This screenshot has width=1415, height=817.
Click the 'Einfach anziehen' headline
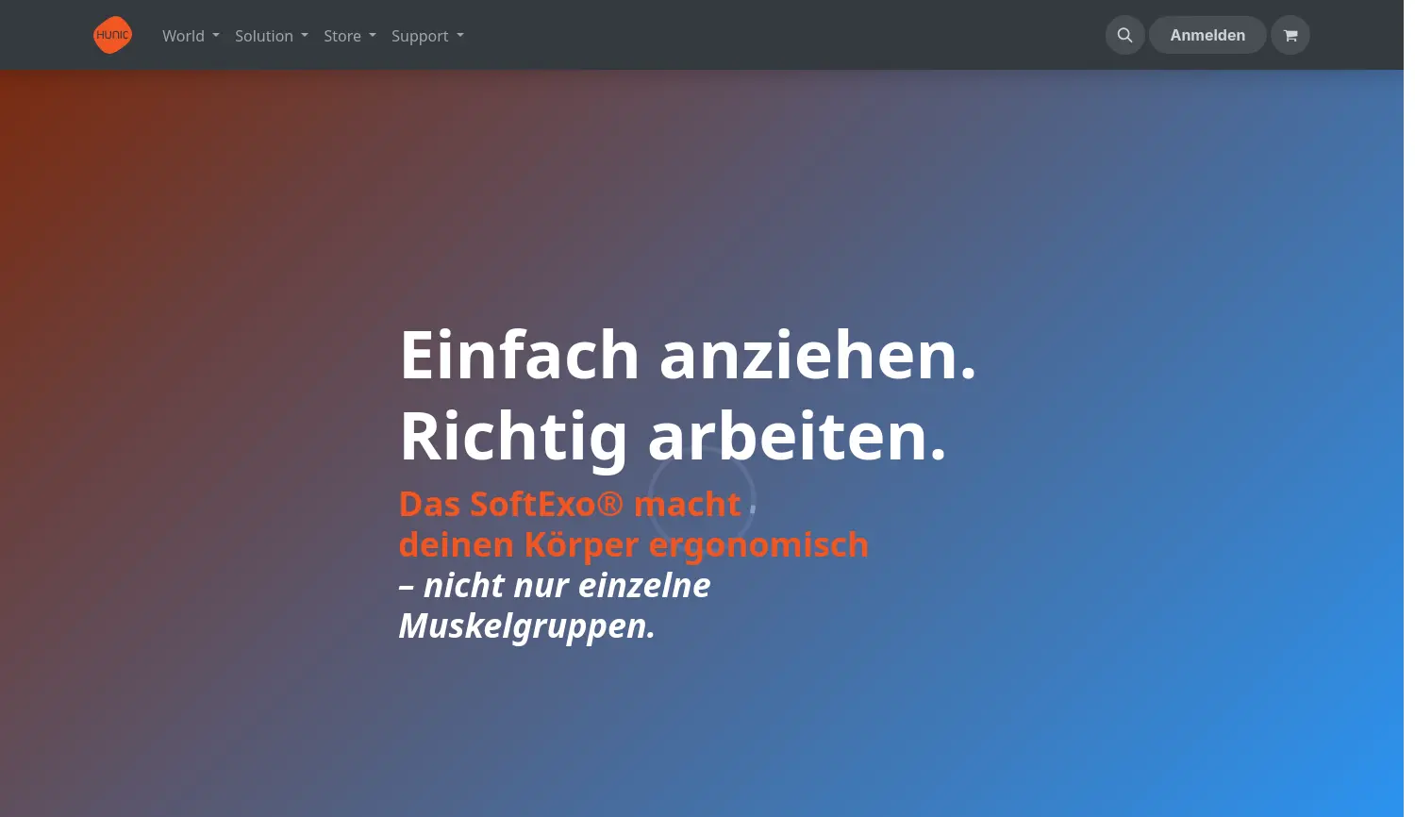[688, 356]
